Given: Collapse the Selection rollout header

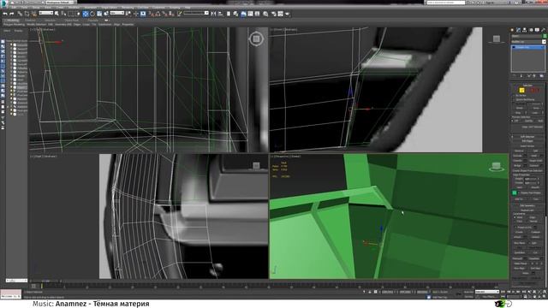Looking at the screenshot, I should 527,86.
